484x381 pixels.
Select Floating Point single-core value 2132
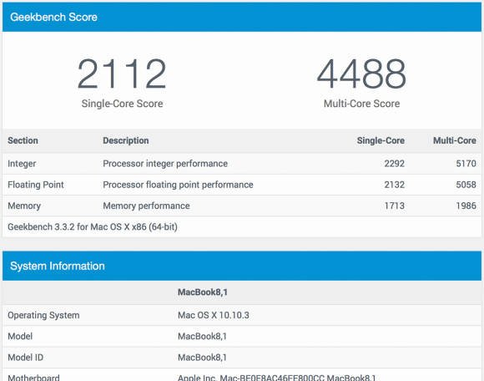coord(394,185)
